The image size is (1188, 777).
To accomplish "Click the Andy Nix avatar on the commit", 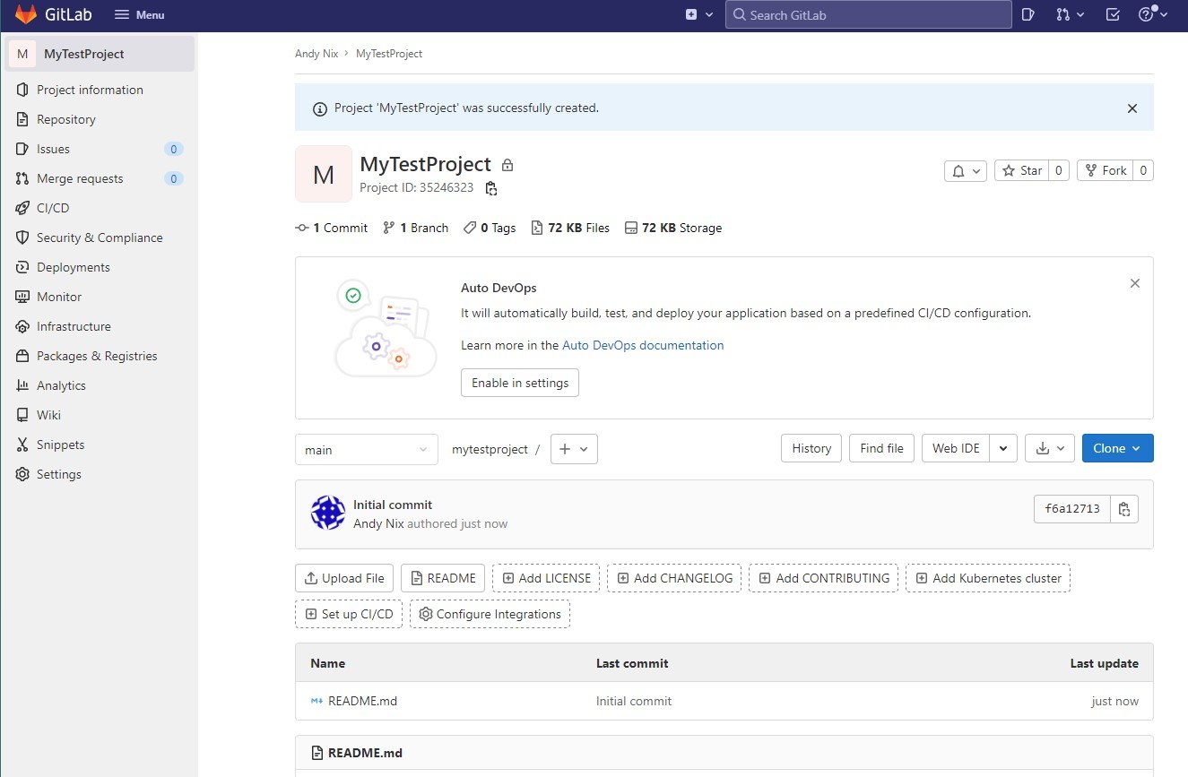I will pyautogui.click(x=328, y=513).
